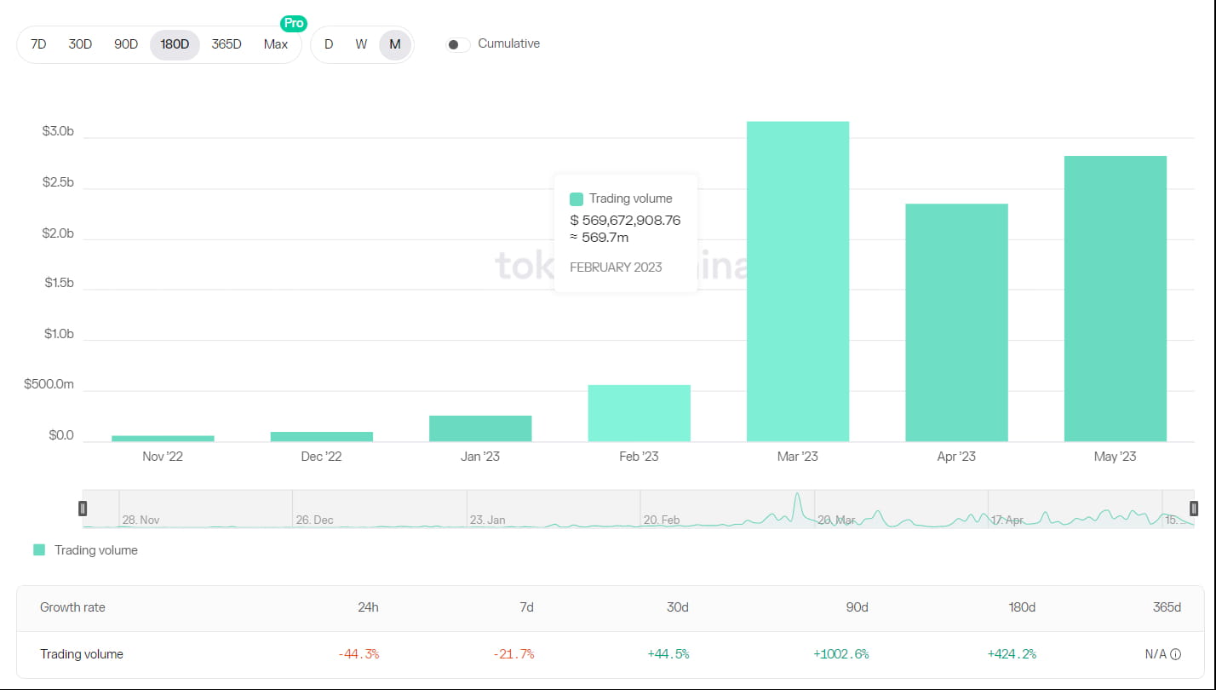
Task: Select the 7D time range
Action: click(x=38, y=44)
